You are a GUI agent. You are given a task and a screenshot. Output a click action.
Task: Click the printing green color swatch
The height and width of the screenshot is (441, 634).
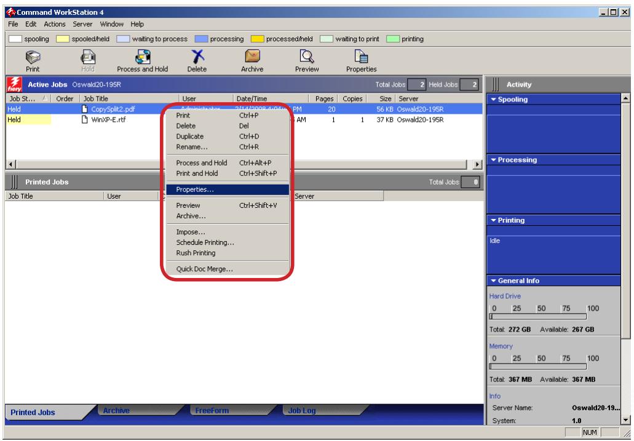tap(392, 39)
